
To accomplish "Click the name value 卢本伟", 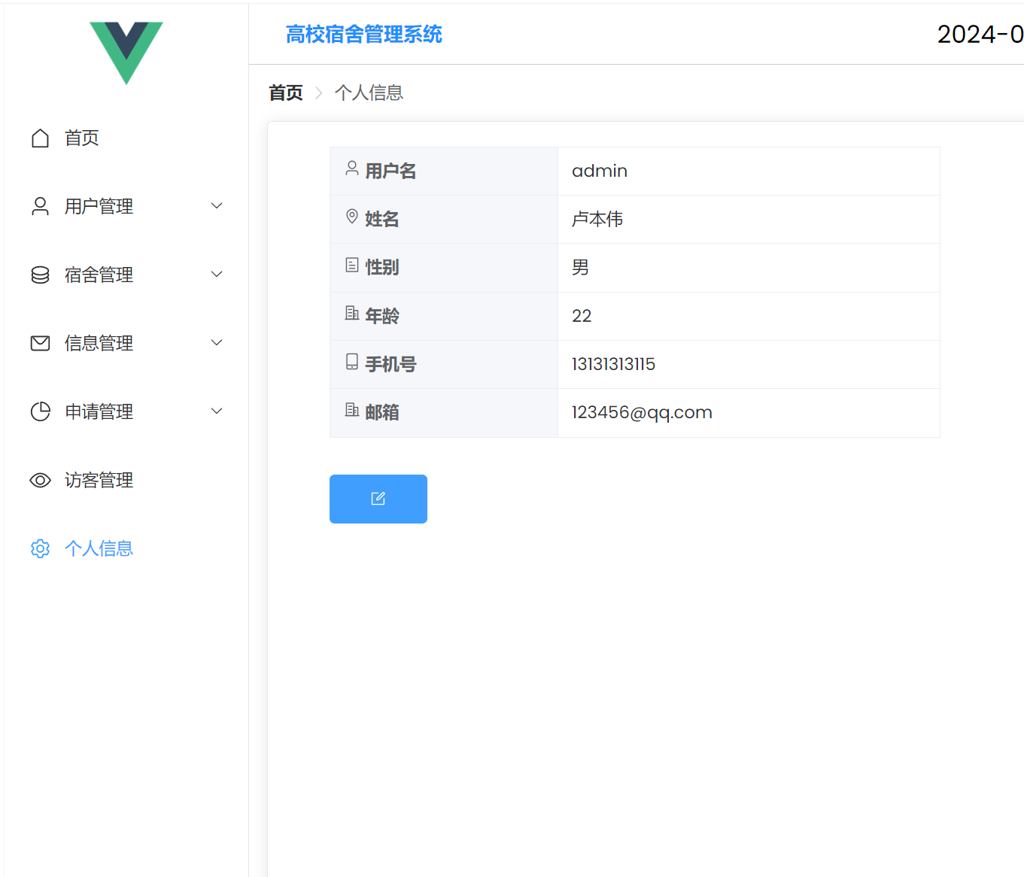I will pyautogui.click(x=597, y=220).
